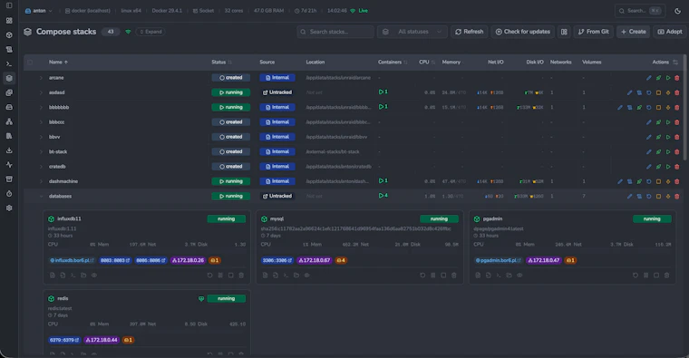Viewport: 689px width, 358px height.
Task: Expand the bbbbbbb stack row
Action: pyautogui.click(x=42, y=107)
